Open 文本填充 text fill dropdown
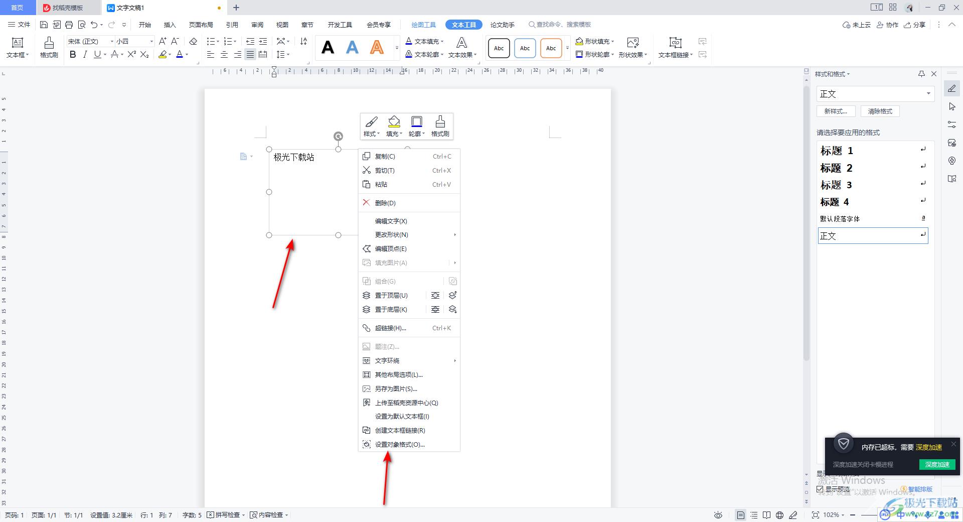The image size is (963, 522). pos(425,41)
